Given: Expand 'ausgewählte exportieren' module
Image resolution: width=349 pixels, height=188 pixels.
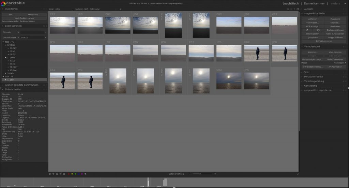Looking at the screenshot, I should [x=318, y=90].
